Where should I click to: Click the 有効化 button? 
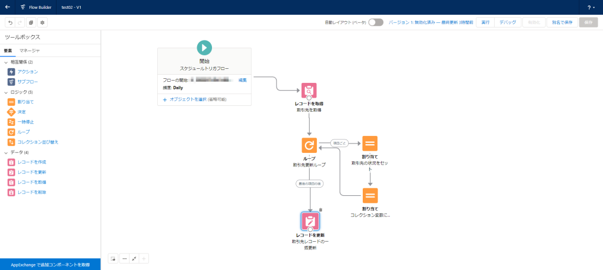[534, 22]
